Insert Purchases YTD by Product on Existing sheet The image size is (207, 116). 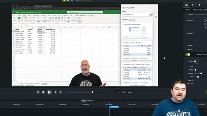coord(144,59)
